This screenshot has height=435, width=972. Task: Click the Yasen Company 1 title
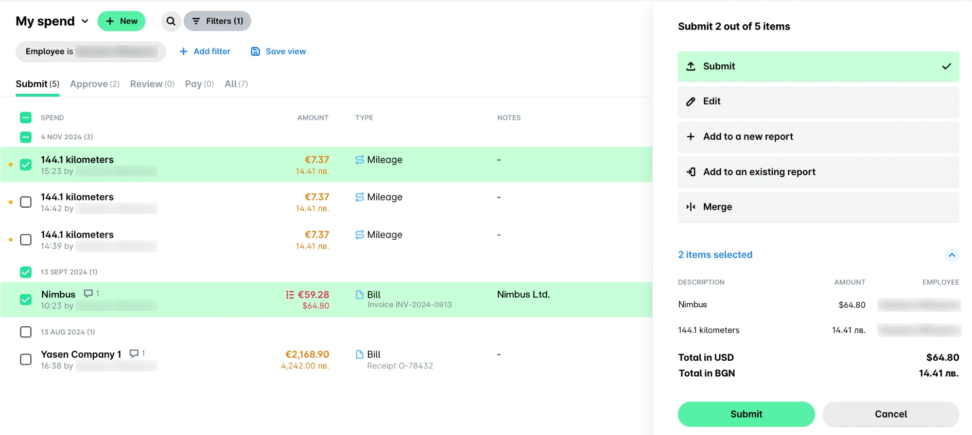tap(81, 354)
